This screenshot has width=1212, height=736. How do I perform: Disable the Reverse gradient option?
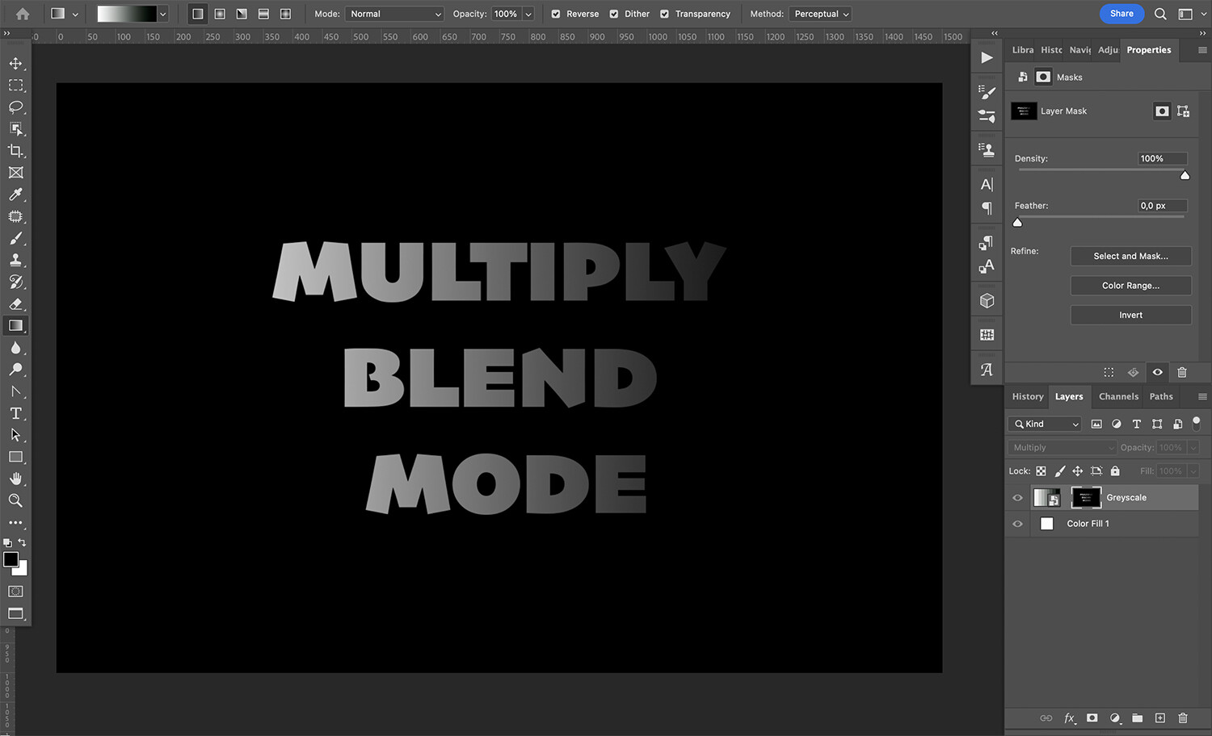point(555,14)
